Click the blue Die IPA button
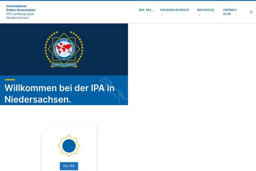Image resolution: width=256 pixels, height=171 pixels. 69,166
